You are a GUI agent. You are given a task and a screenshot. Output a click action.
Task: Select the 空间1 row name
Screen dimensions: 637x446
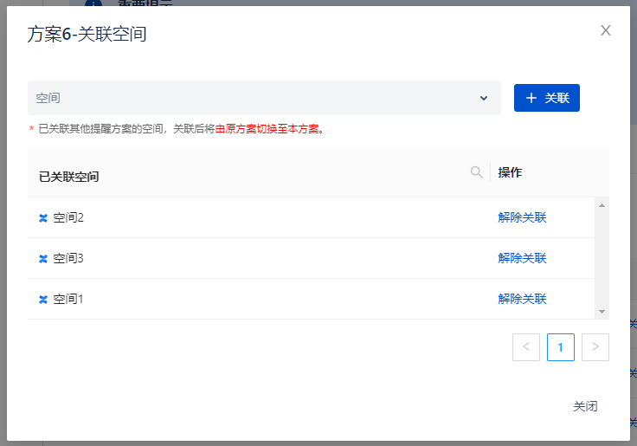[x=68, y=300]
